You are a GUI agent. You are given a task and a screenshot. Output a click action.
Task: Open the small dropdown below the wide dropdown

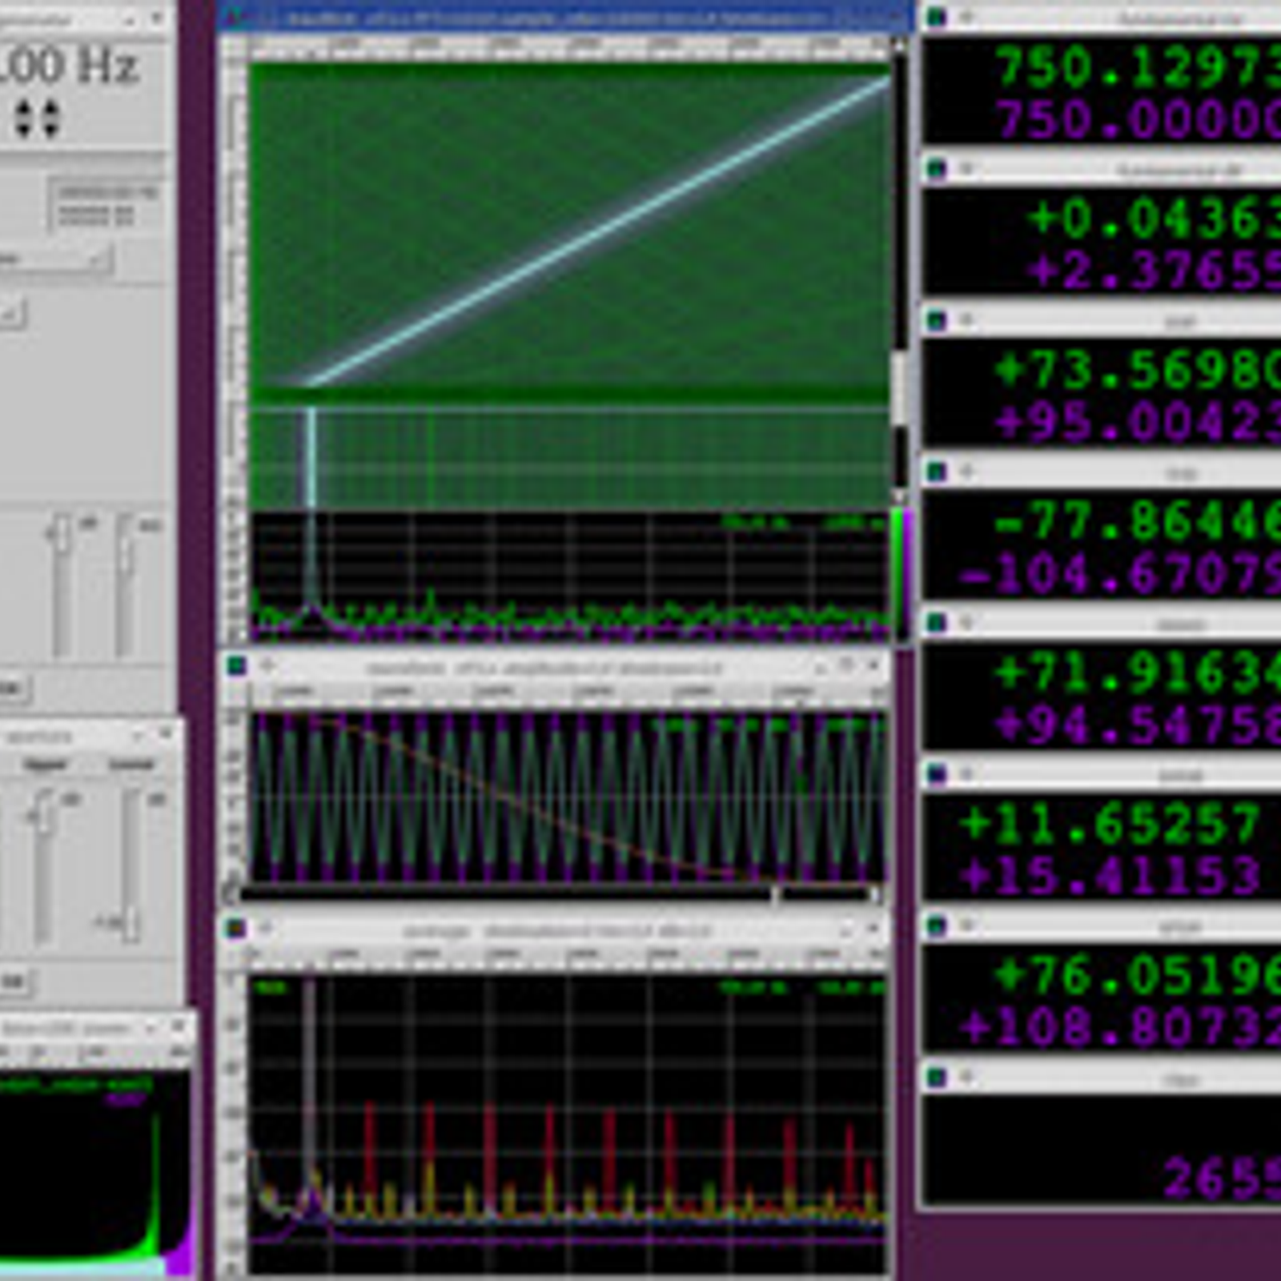[11, 314]
